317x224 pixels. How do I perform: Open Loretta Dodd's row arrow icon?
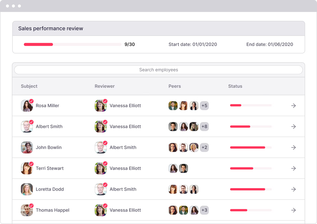[293, 189]
